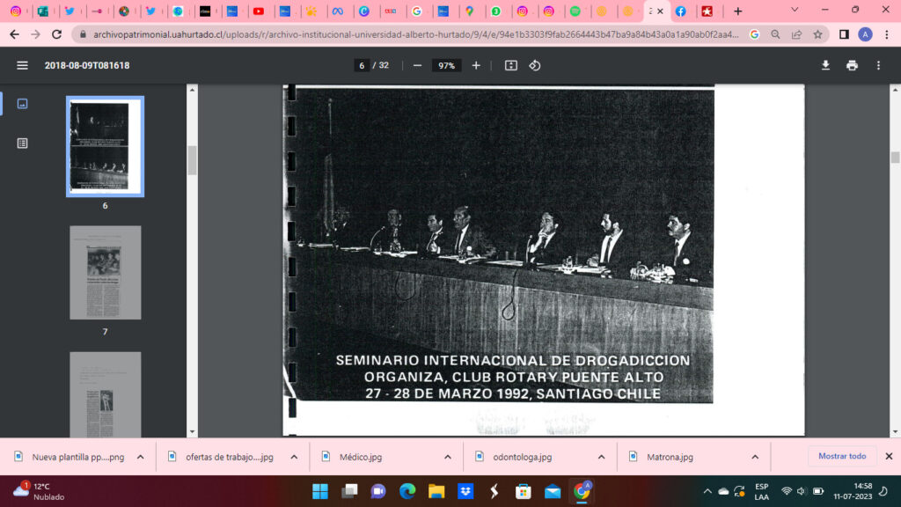This screenshot has width=901, height=507.
Task: Open the Chrome profile avatar A
Action: tap(866, 34)
